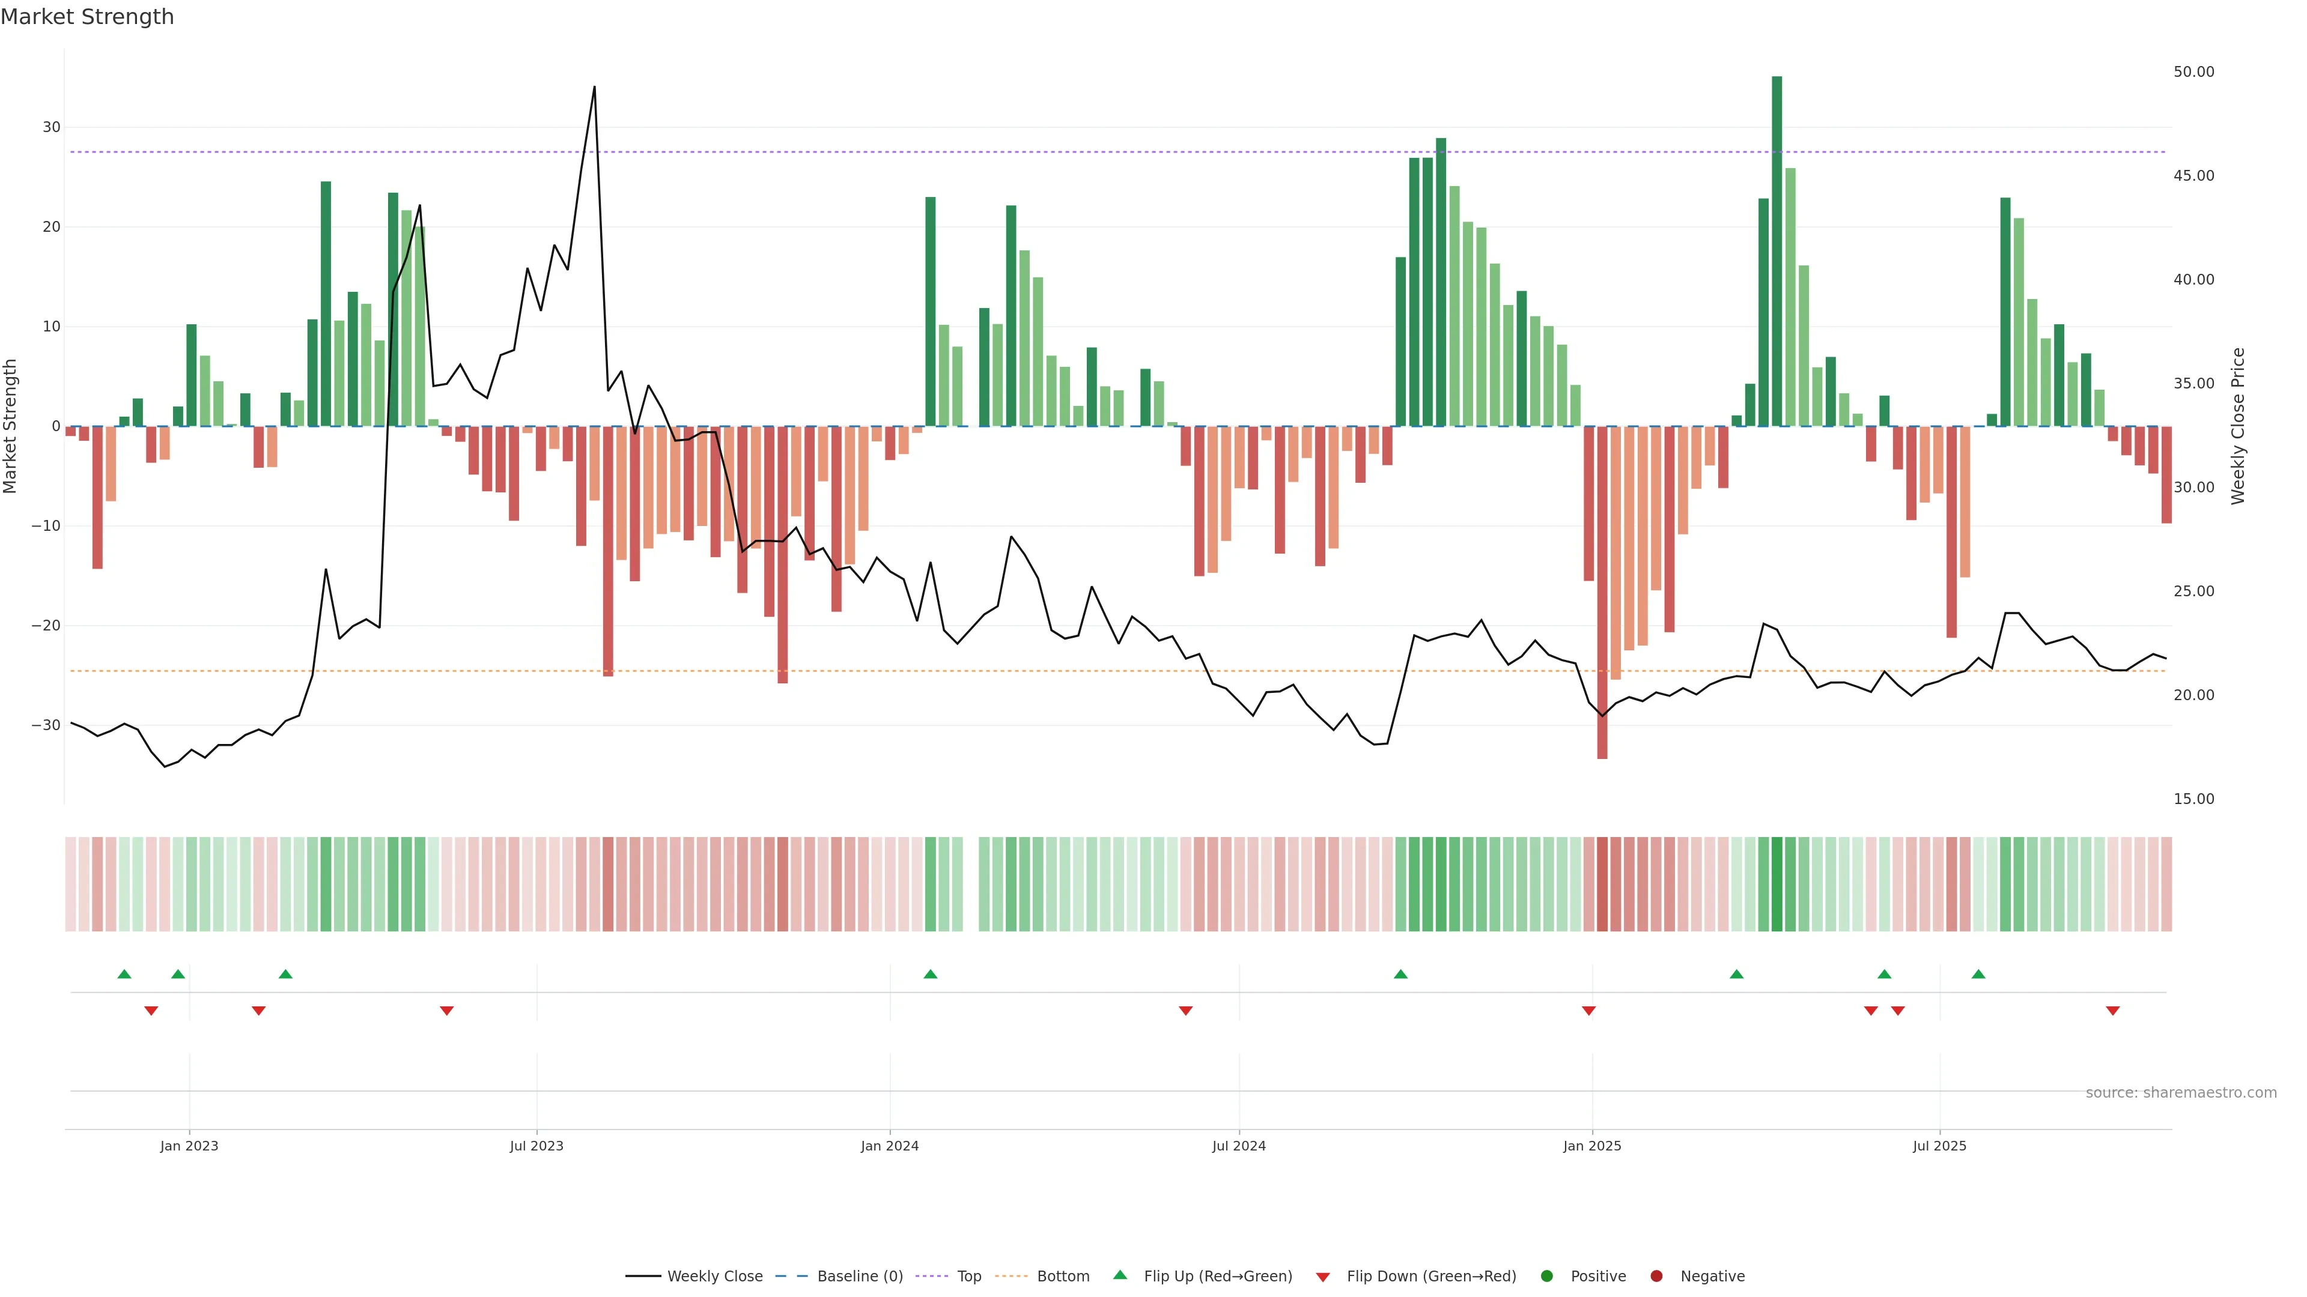Click the Market Strength chart title
This screenshot has width=2307, height=1297.
87,17
